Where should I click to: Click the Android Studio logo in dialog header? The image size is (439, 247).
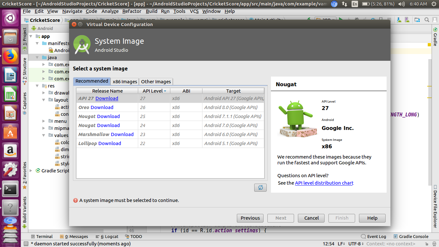(82, 45)
